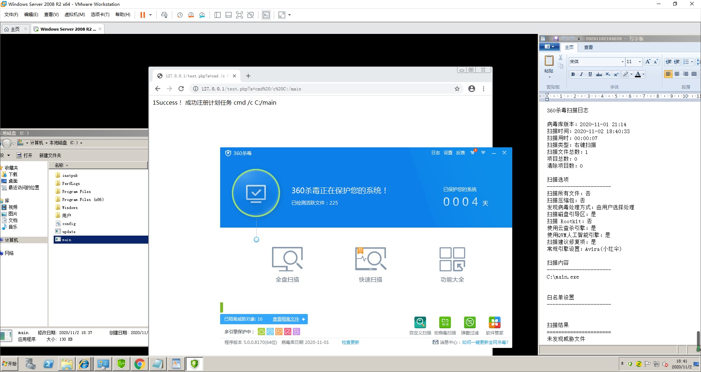
Task: Go back in Chrome browser
Action: coord(158,89)
